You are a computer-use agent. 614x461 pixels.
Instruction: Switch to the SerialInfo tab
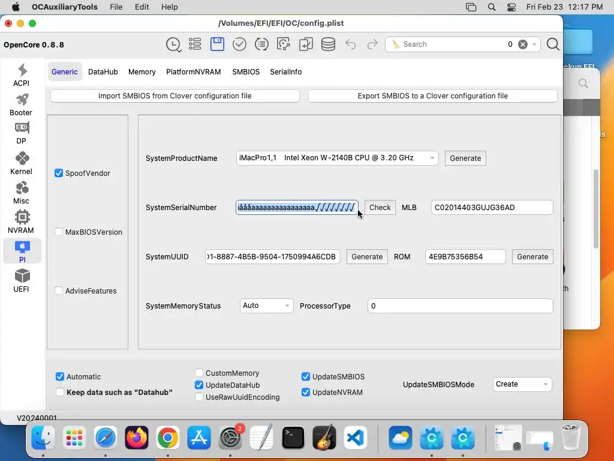point(286,72)
